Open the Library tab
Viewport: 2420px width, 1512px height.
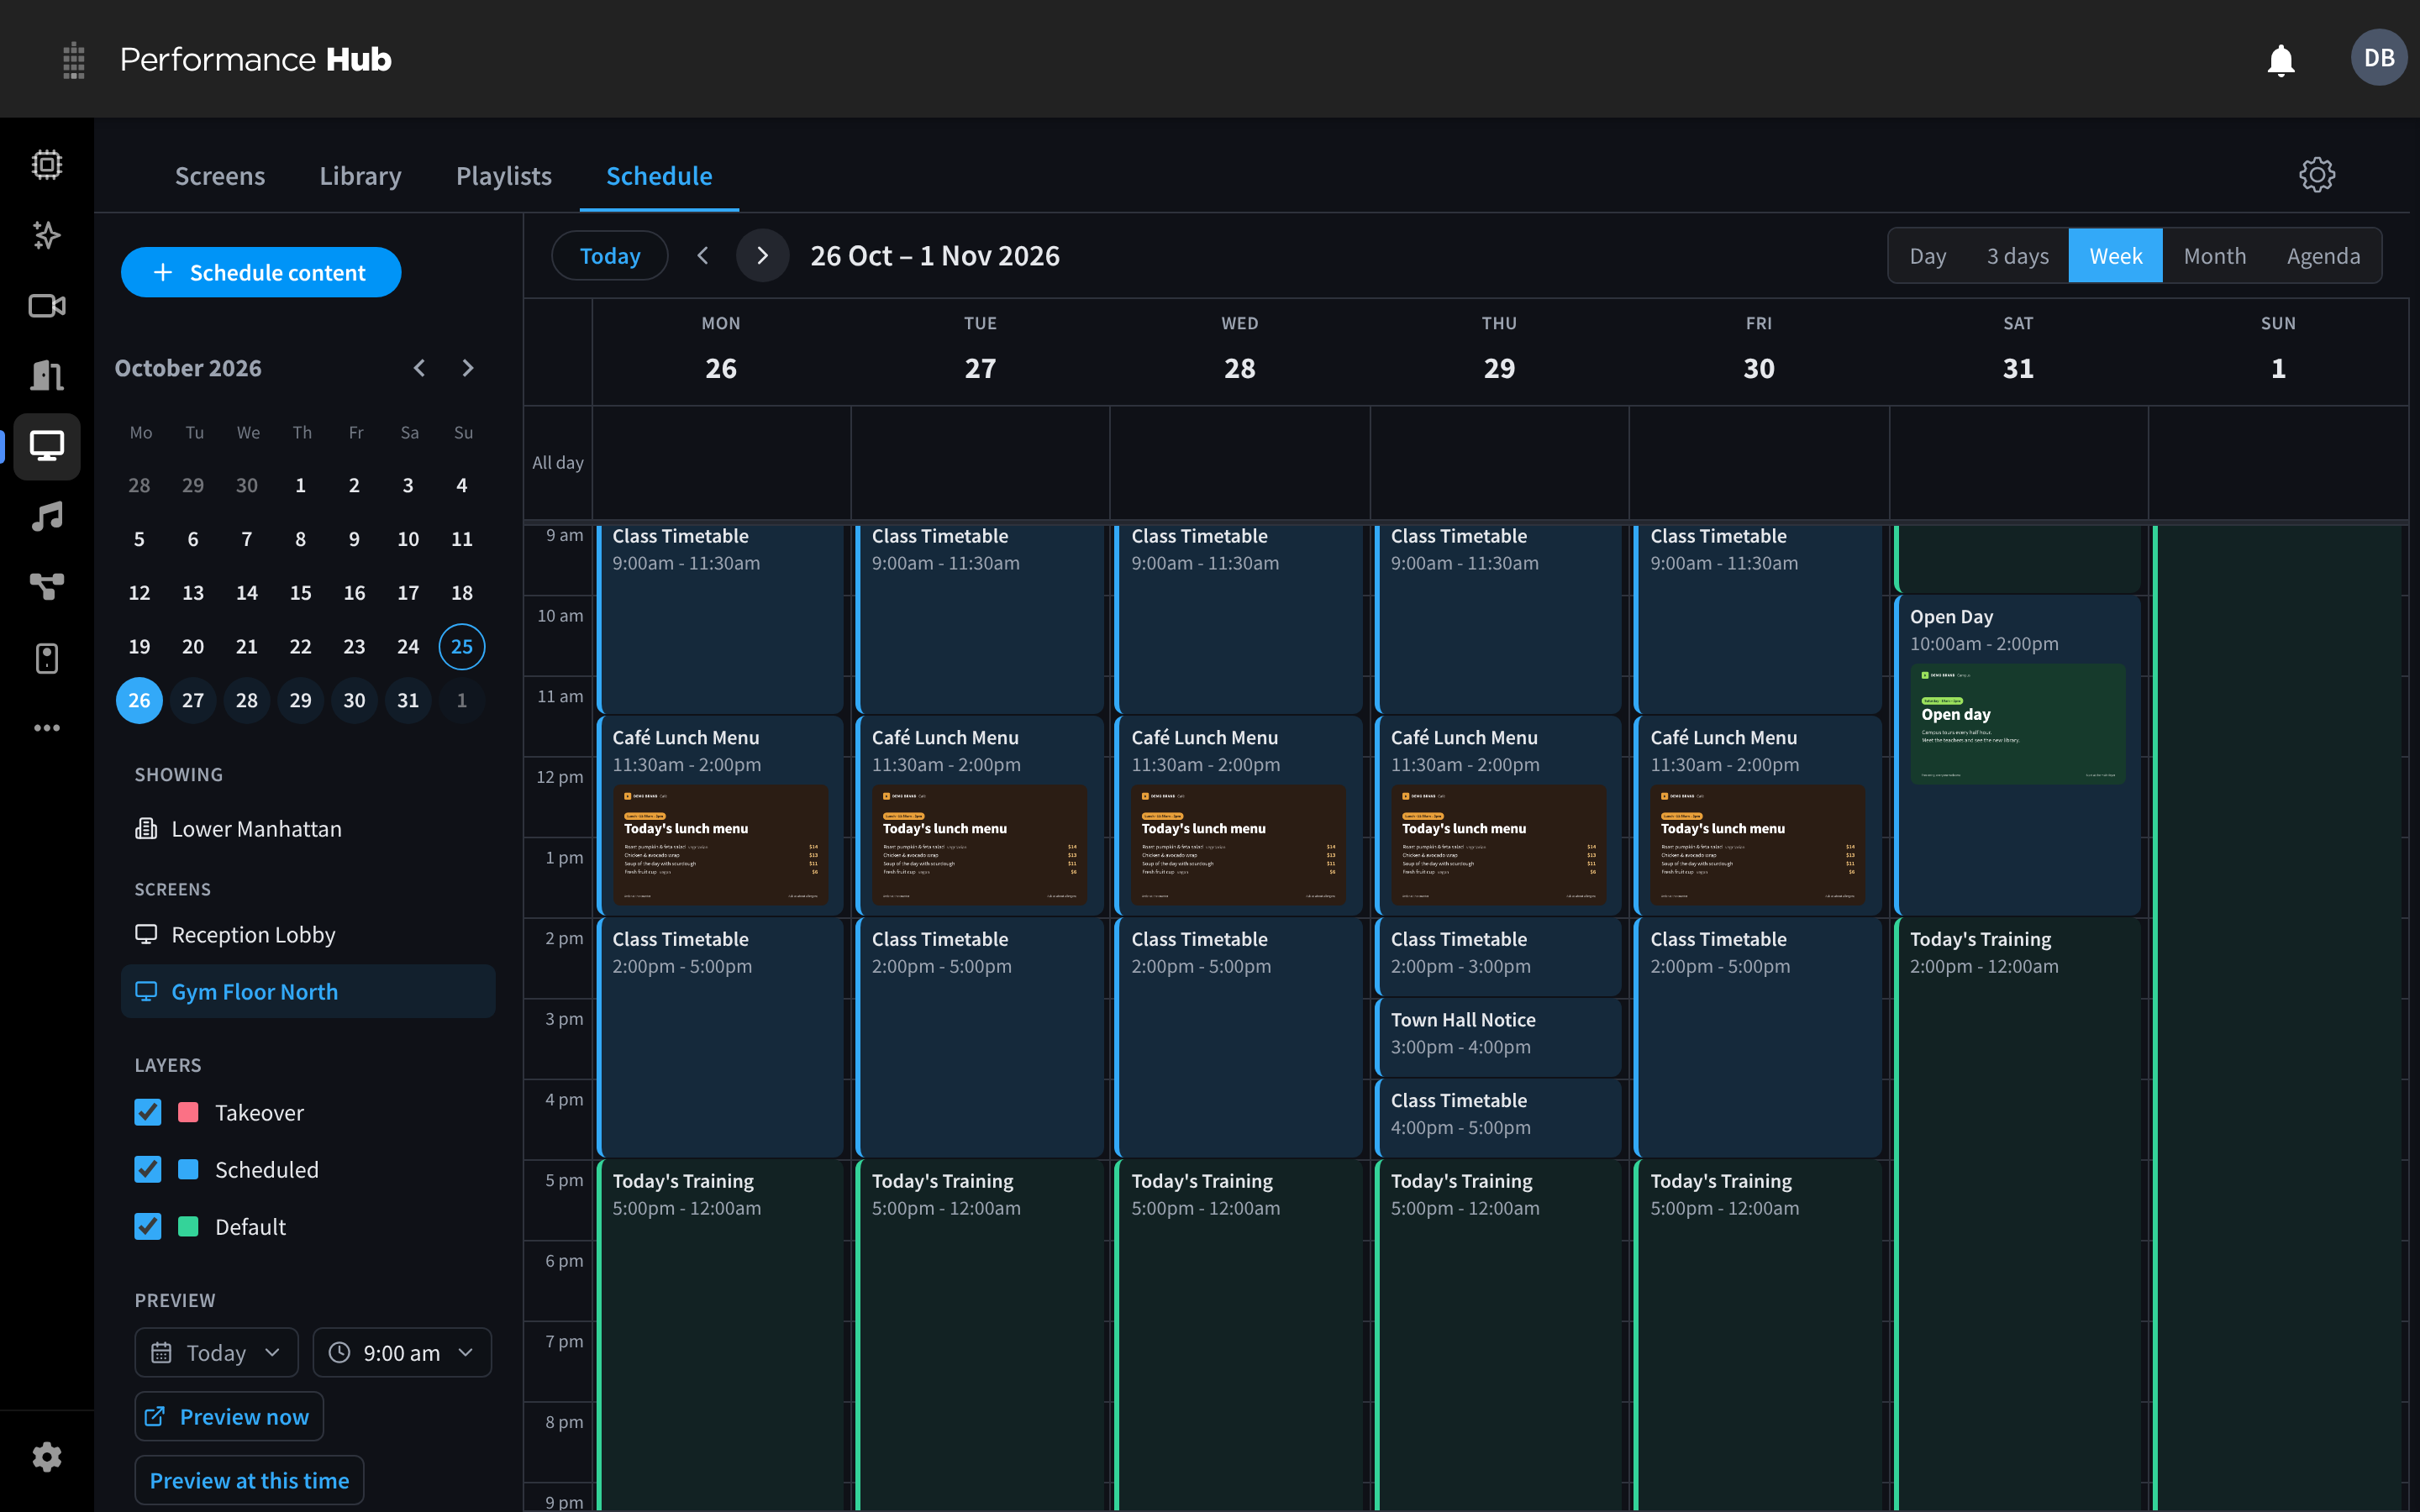point(360,175)
